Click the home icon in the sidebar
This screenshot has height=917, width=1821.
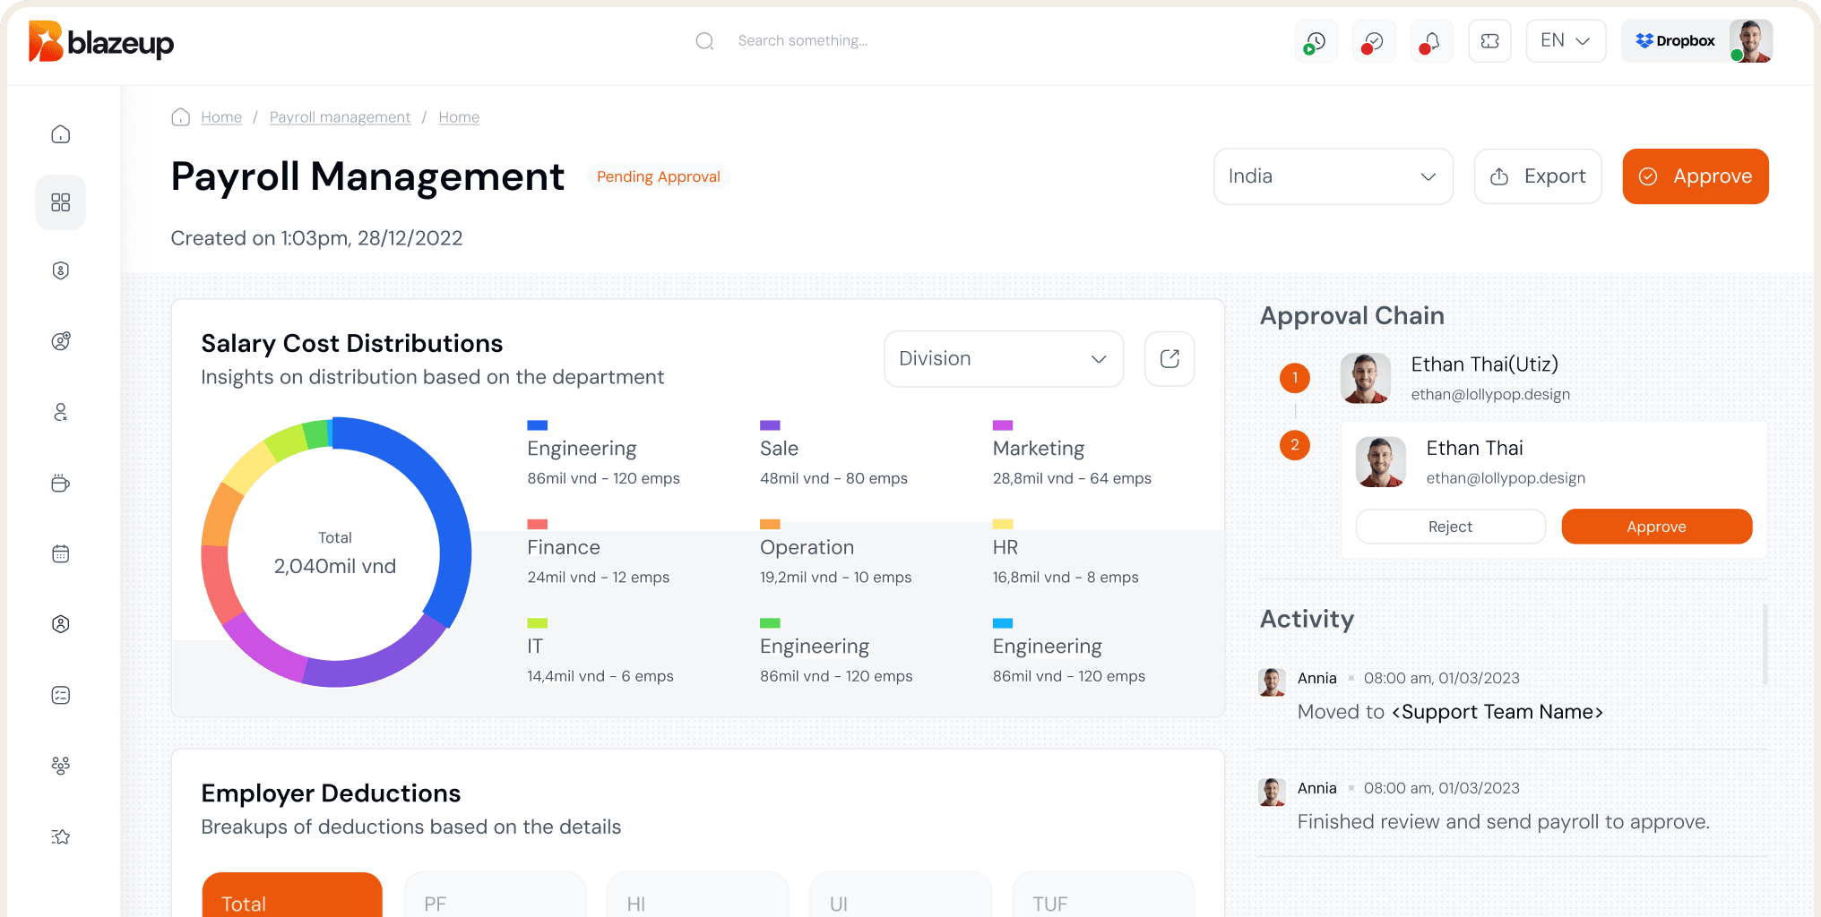pyautogui.click(x=61, y=134)
